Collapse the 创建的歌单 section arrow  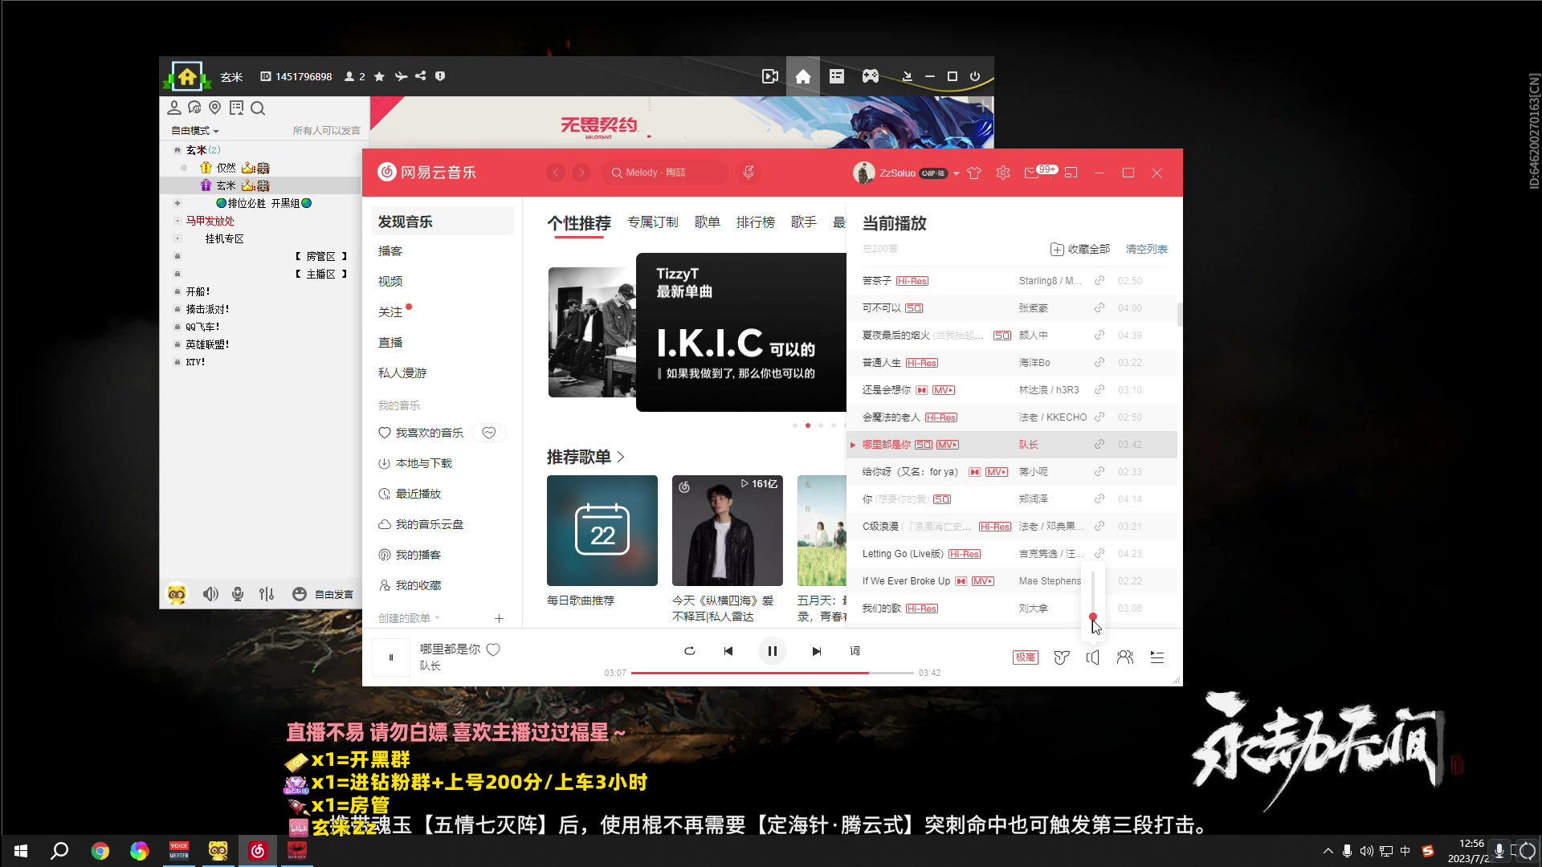pyautogui.click(x=438, y=618)
